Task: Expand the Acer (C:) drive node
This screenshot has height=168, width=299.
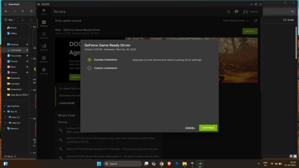Action: 6,117
